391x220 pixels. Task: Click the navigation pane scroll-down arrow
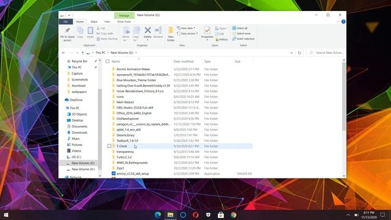[100, 176]
